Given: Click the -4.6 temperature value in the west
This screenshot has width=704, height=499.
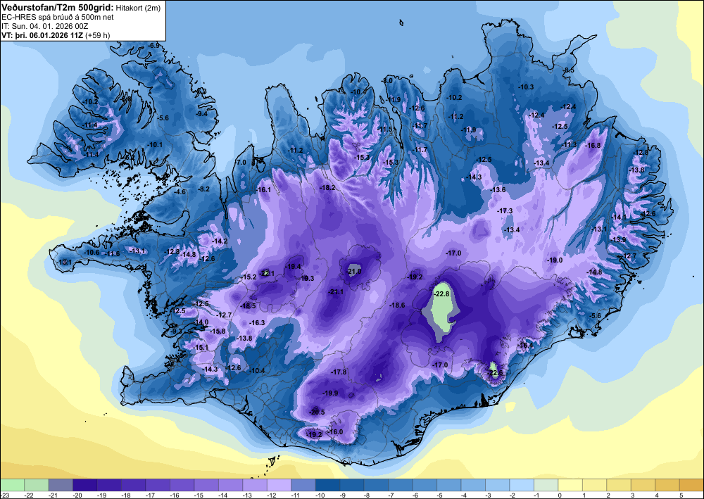Looking at the screenshot, I should 180,191.
